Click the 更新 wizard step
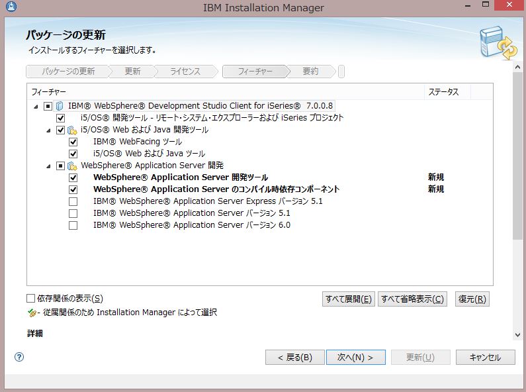526x392 pixels. tap(132, 71)
